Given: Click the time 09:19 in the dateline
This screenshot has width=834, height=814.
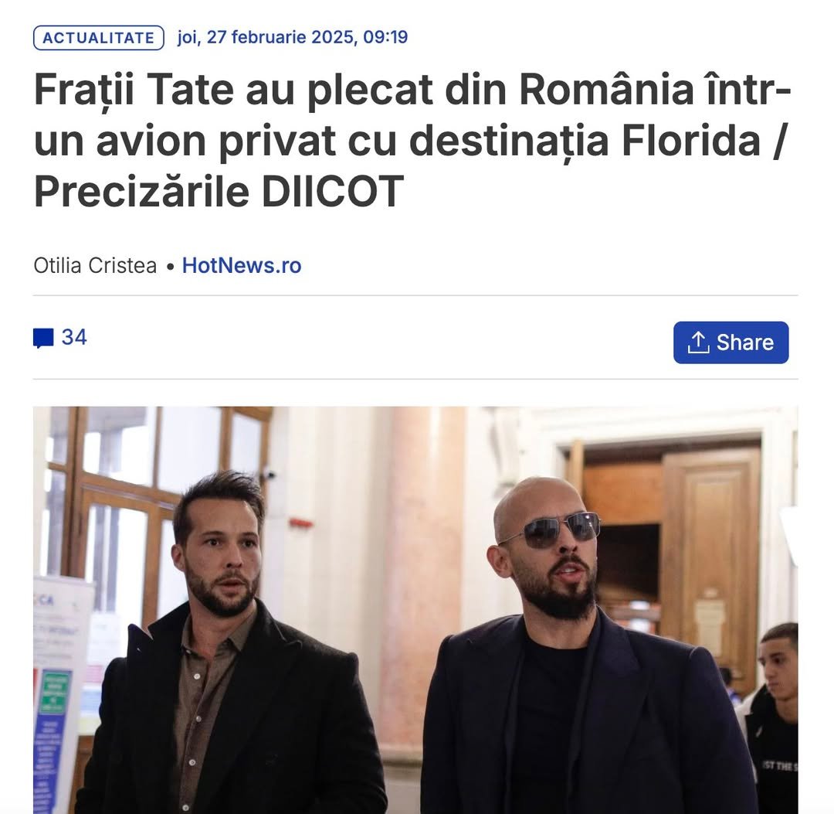Looking at the screenshot, I should pos(385,37).
